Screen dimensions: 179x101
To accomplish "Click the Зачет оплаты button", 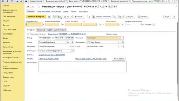I will tap(119, 59).
